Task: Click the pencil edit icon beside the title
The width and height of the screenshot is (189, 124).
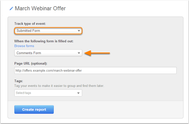Action: (x=11, y=9)
